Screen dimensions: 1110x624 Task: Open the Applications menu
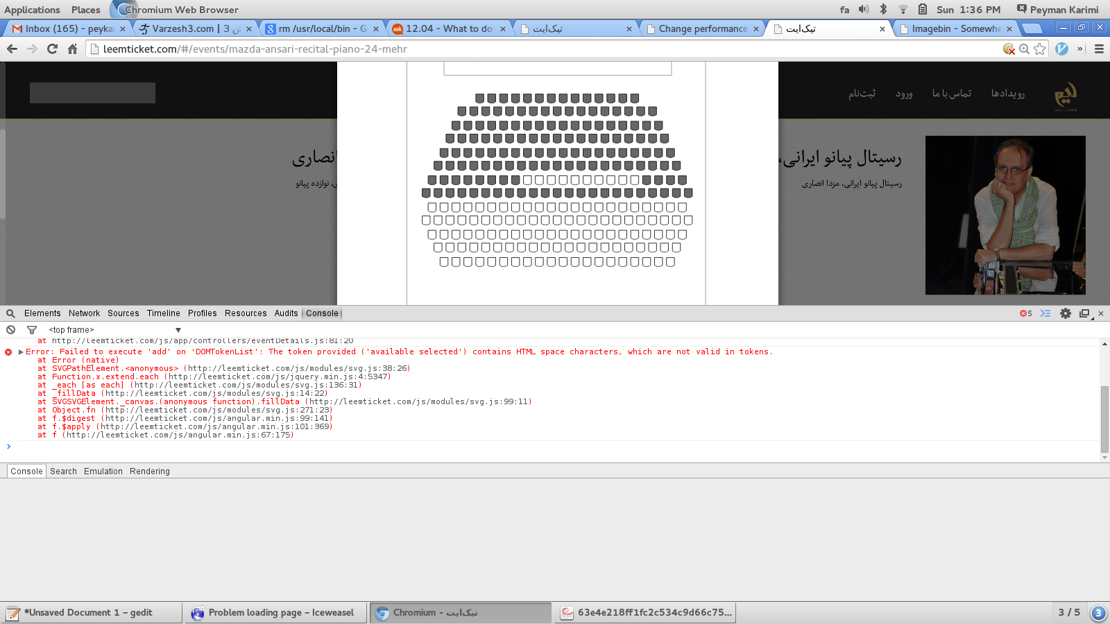32,10
